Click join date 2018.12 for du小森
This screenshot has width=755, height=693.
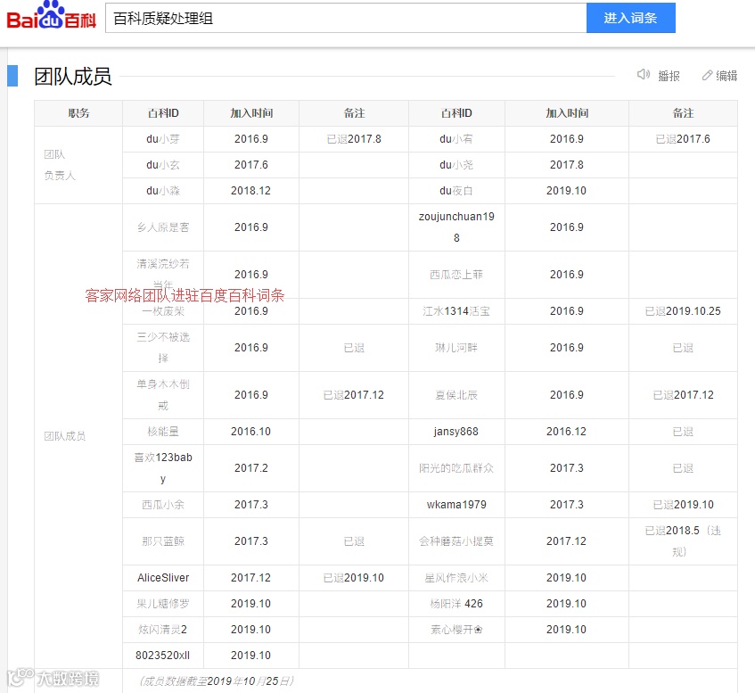250,191
